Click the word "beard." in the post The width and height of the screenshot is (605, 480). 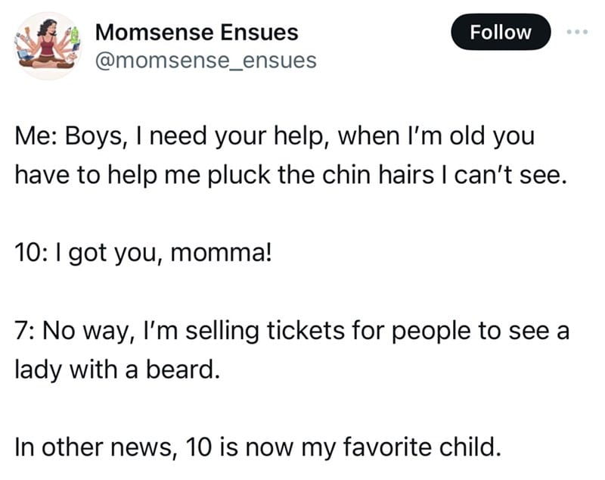pos(183,369)
